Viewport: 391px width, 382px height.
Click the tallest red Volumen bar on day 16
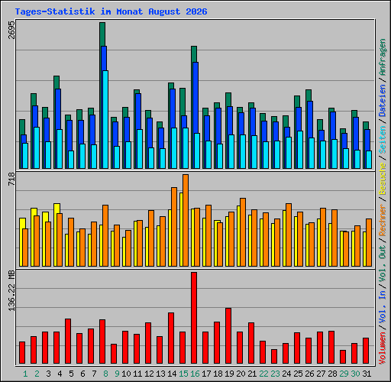pyautogui.click(x=194, y=318)
